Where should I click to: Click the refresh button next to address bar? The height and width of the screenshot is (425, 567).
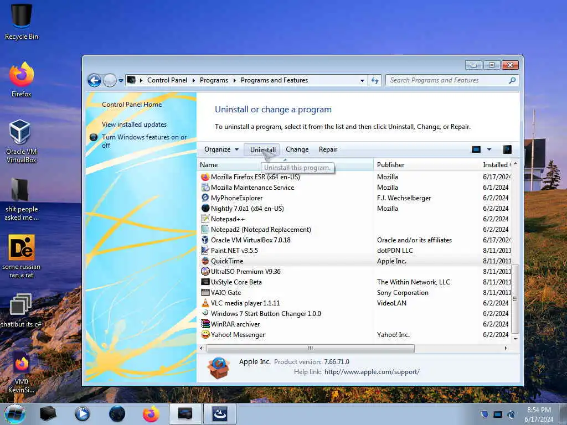[x=375, y=81]
